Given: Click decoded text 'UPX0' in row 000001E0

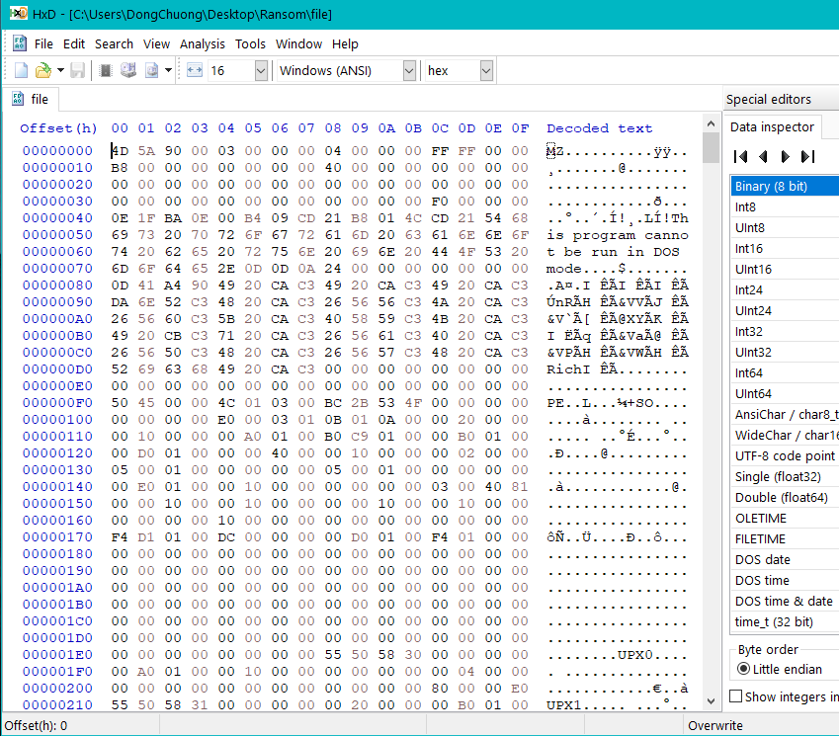Looking at the screenshot, I should click(x=635, y=655).
